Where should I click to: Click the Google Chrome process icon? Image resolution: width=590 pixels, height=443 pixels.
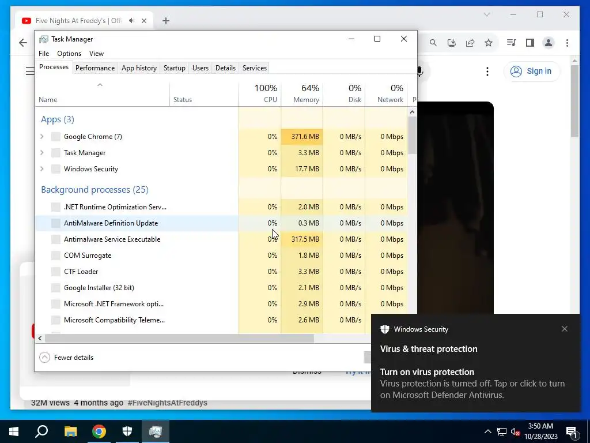56,137
